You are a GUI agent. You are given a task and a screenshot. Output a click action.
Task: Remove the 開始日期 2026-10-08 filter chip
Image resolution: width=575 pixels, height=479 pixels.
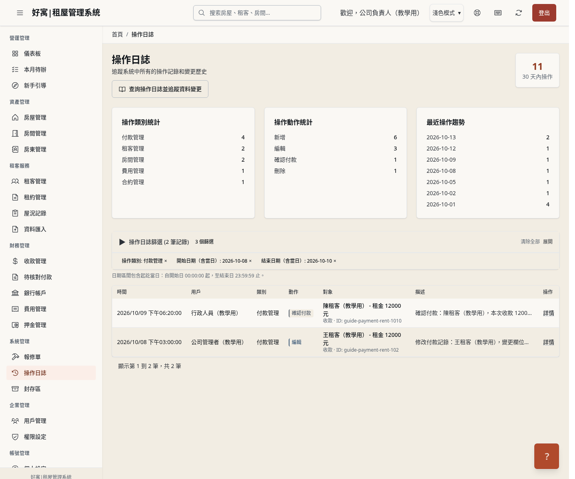tap(250, 261)
